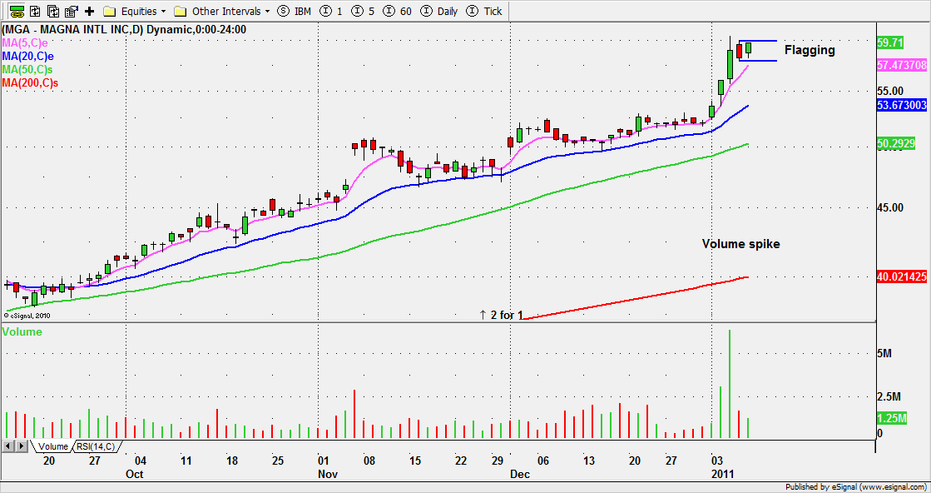The width and height of the screenshot is (931, 493).
Task: Click the Volume pane label
Action: pos(22,332)
